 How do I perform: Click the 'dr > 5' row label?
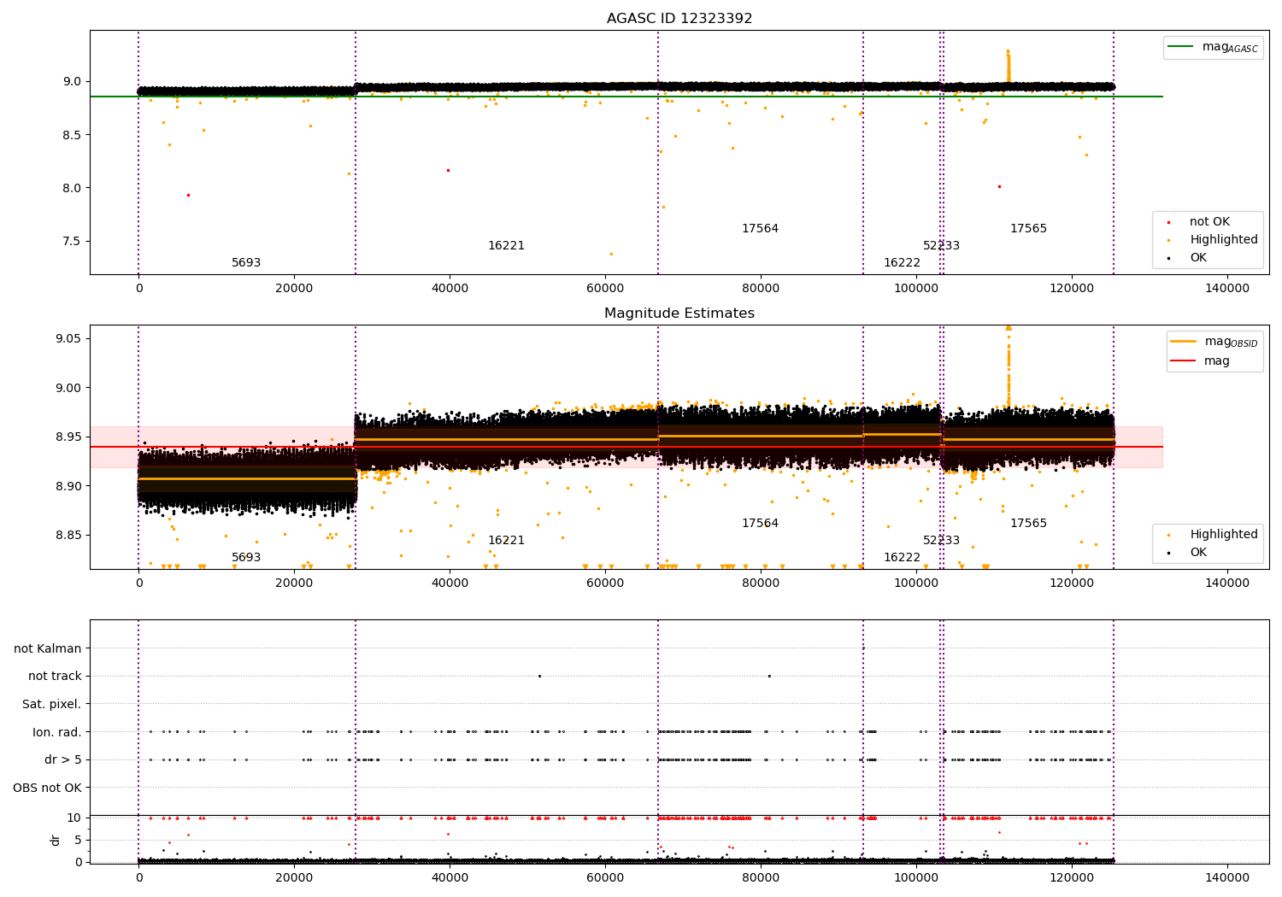coord(63,760)
